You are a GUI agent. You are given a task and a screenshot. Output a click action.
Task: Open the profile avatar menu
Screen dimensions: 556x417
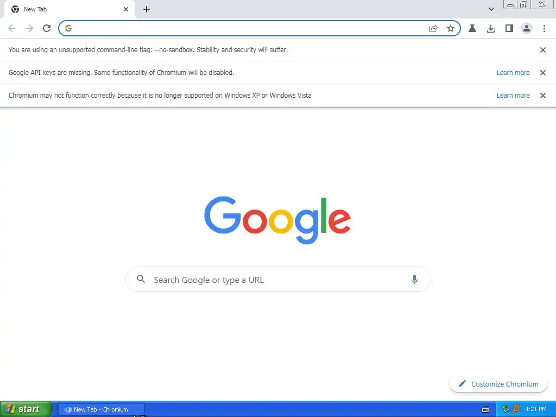(527, 28)
